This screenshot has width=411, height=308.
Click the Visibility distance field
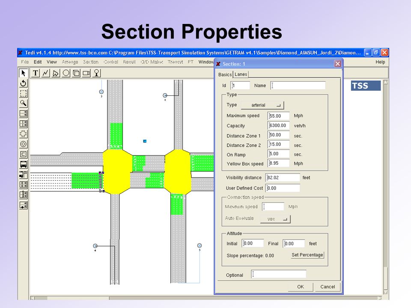tap(283, 178)
